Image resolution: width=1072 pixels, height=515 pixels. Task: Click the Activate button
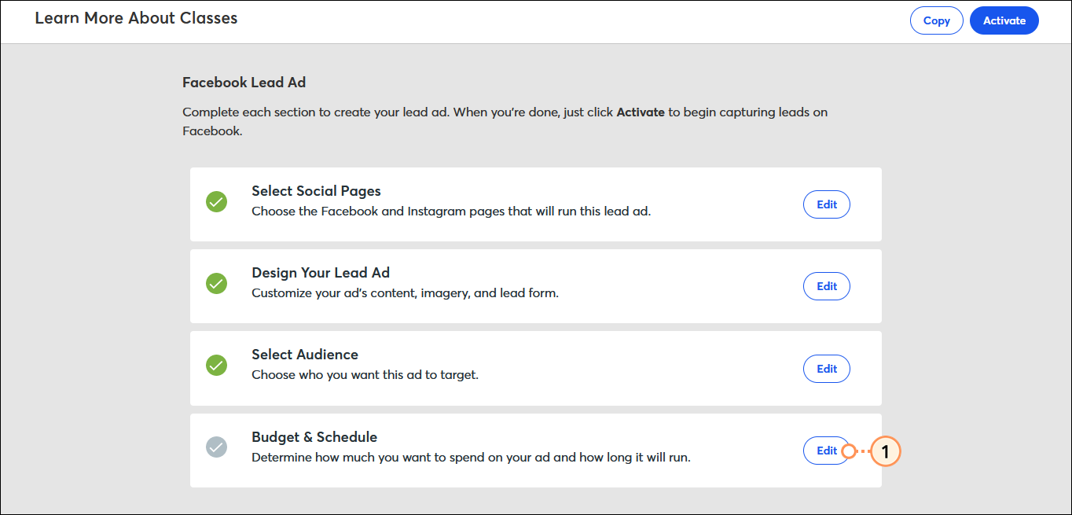[x=1004, y=20]
